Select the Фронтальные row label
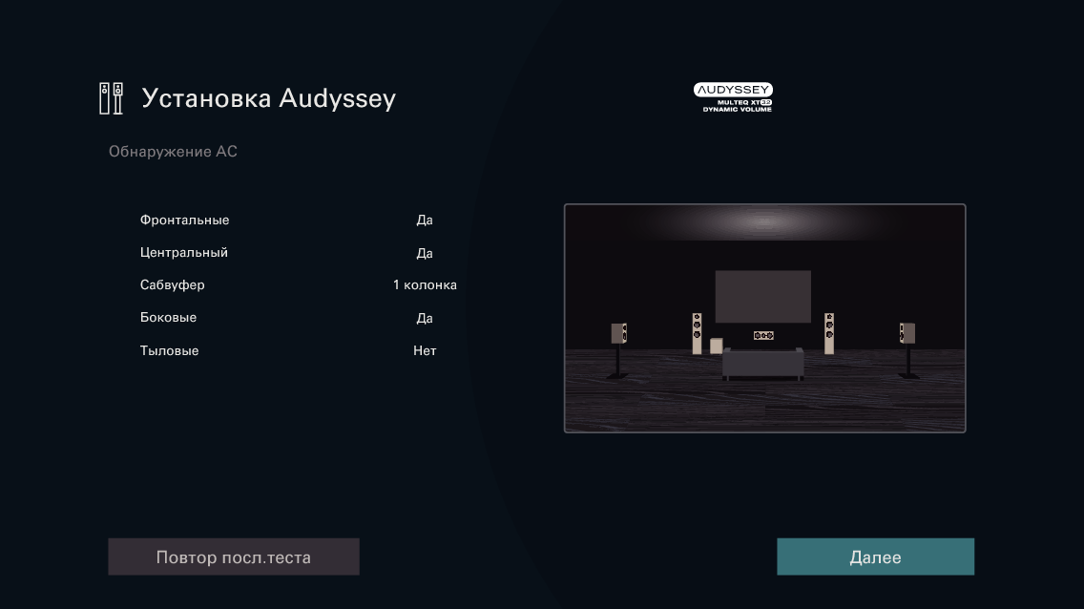The width and height of the screenshot is (1084, 609). (x=184, y=220)
